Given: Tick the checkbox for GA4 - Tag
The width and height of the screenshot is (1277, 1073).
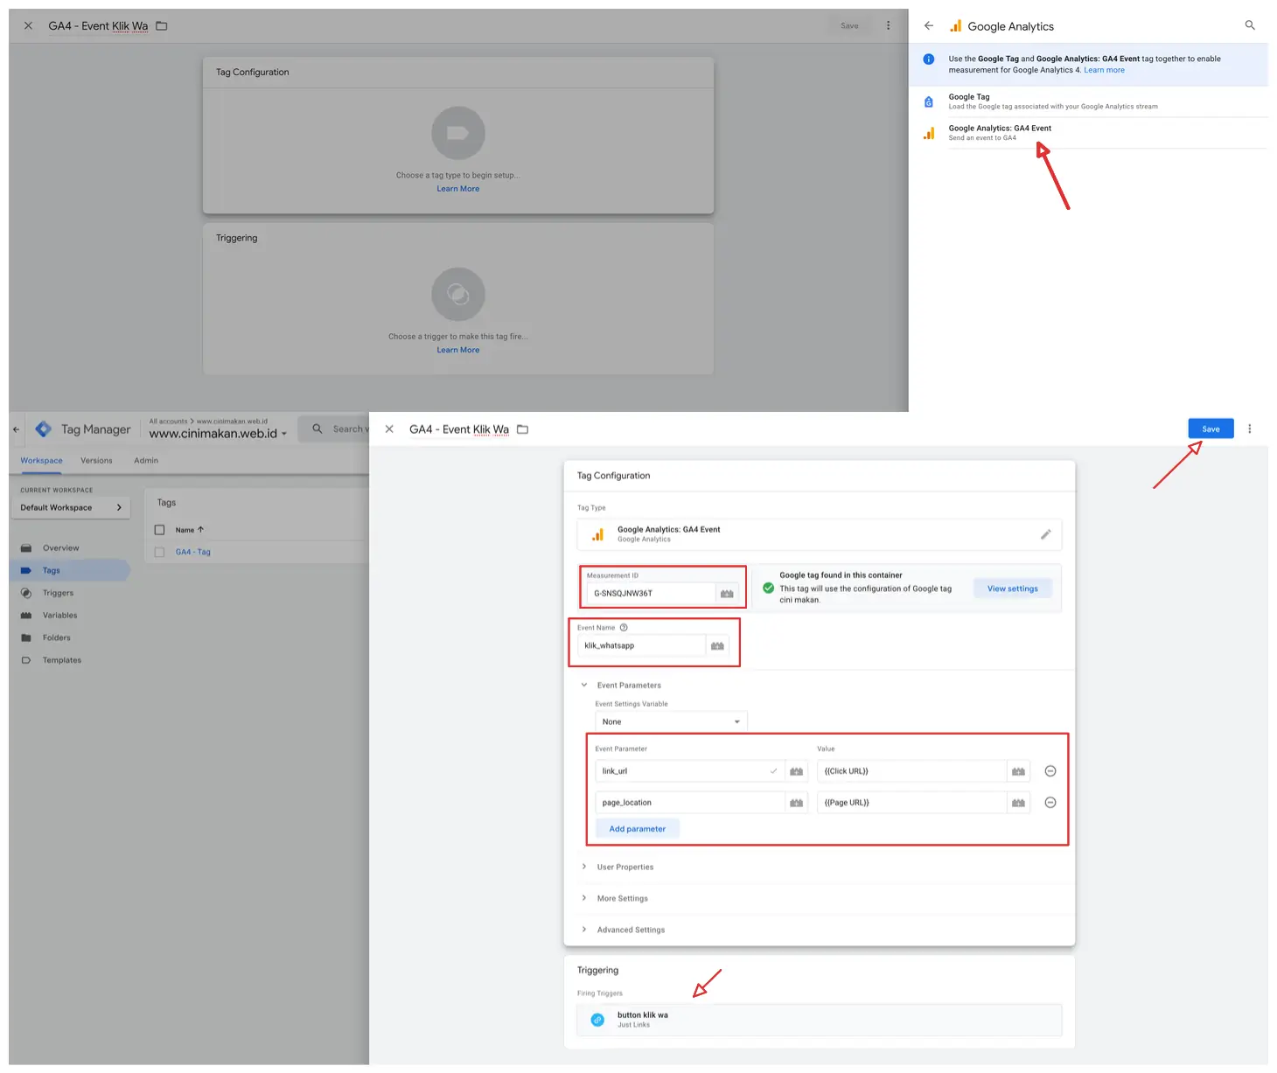Looking at the screenshot, I should click(x=159, y=552).
